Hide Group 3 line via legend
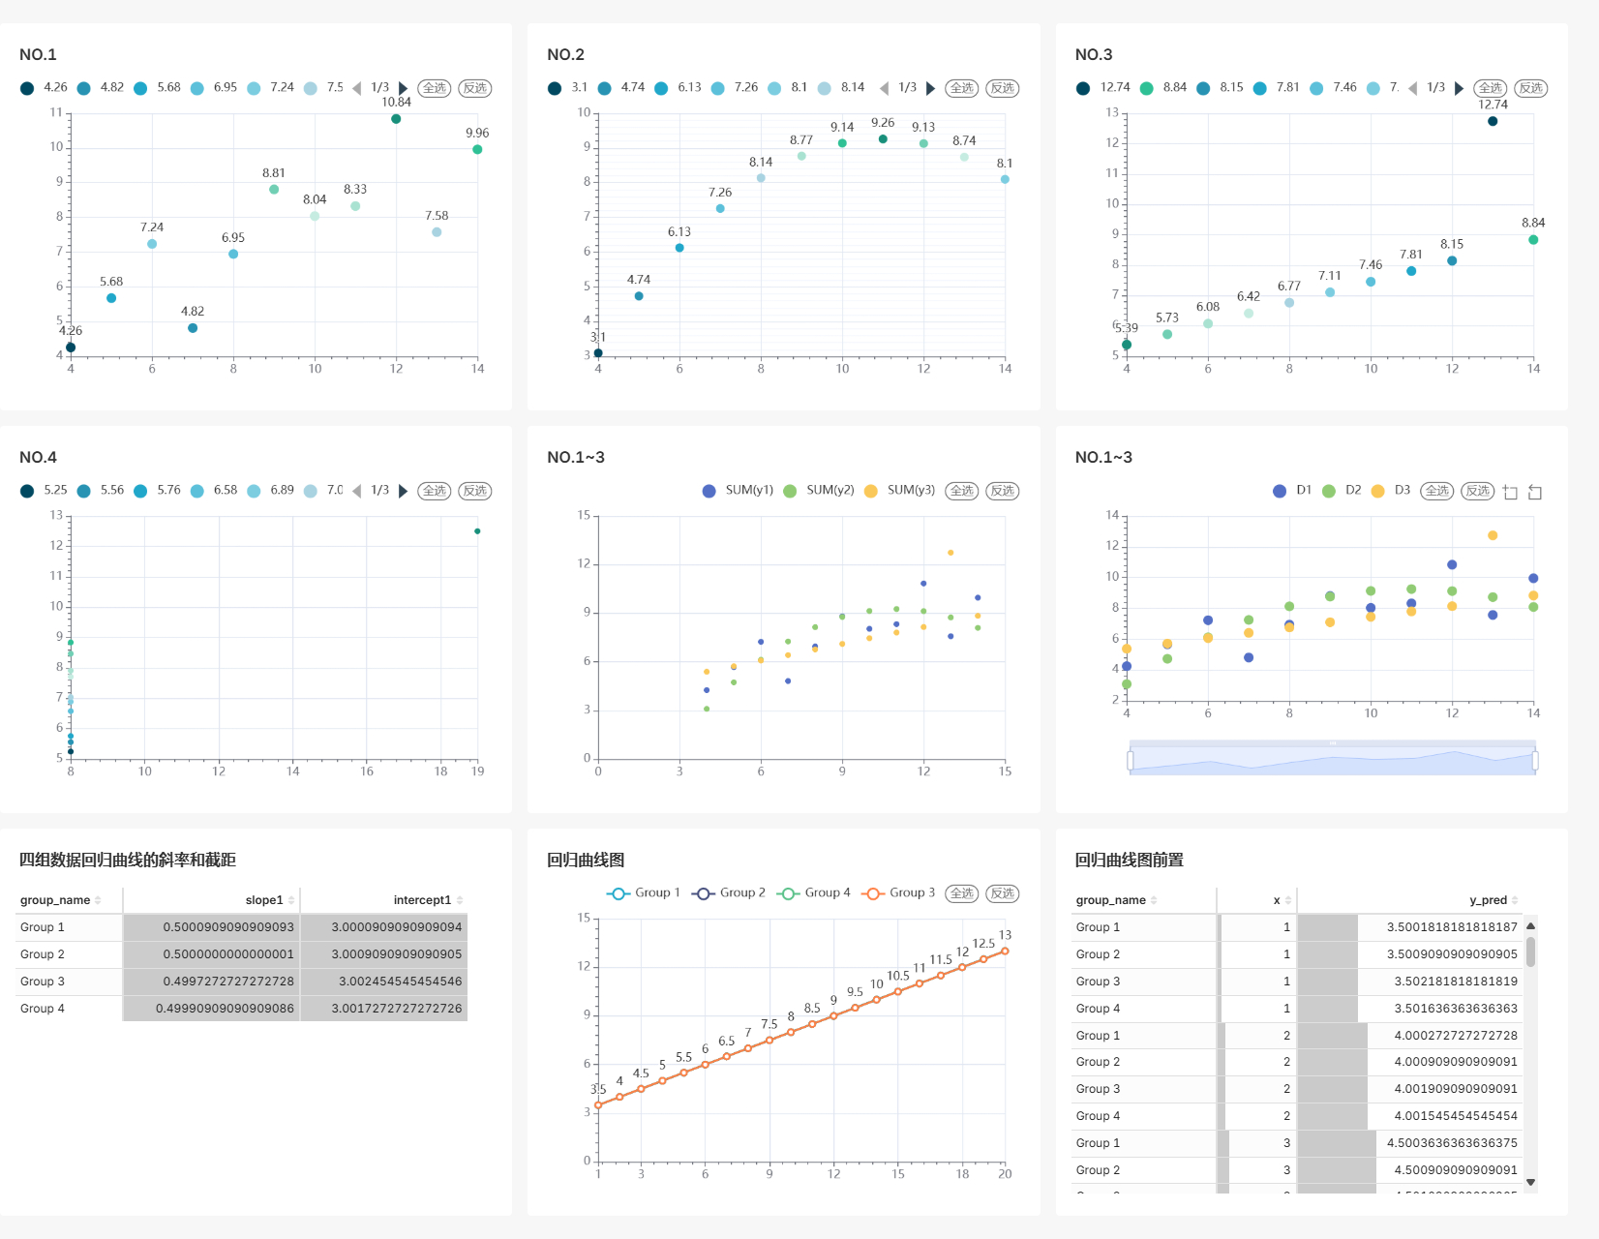Screen dimensions: 1599x1239 pos(899,892)
